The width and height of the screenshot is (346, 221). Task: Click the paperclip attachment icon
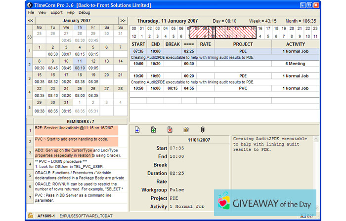tap(202, 130)
